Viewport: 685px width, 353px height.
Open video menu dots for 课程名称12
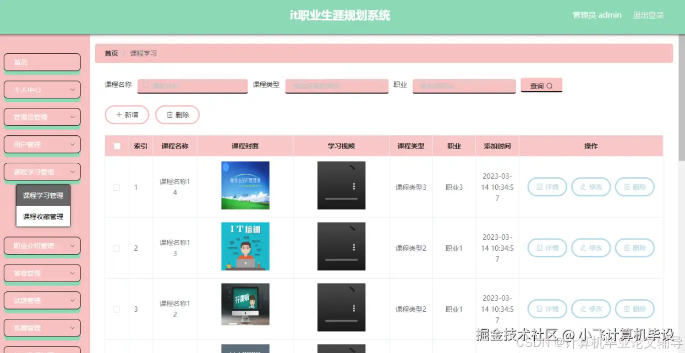click(x=354, y=308)
